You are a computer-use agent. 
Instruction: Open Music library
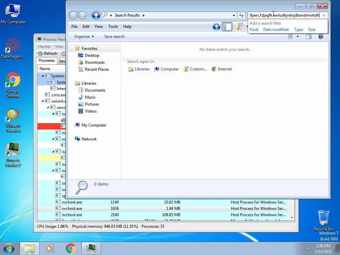90,97
